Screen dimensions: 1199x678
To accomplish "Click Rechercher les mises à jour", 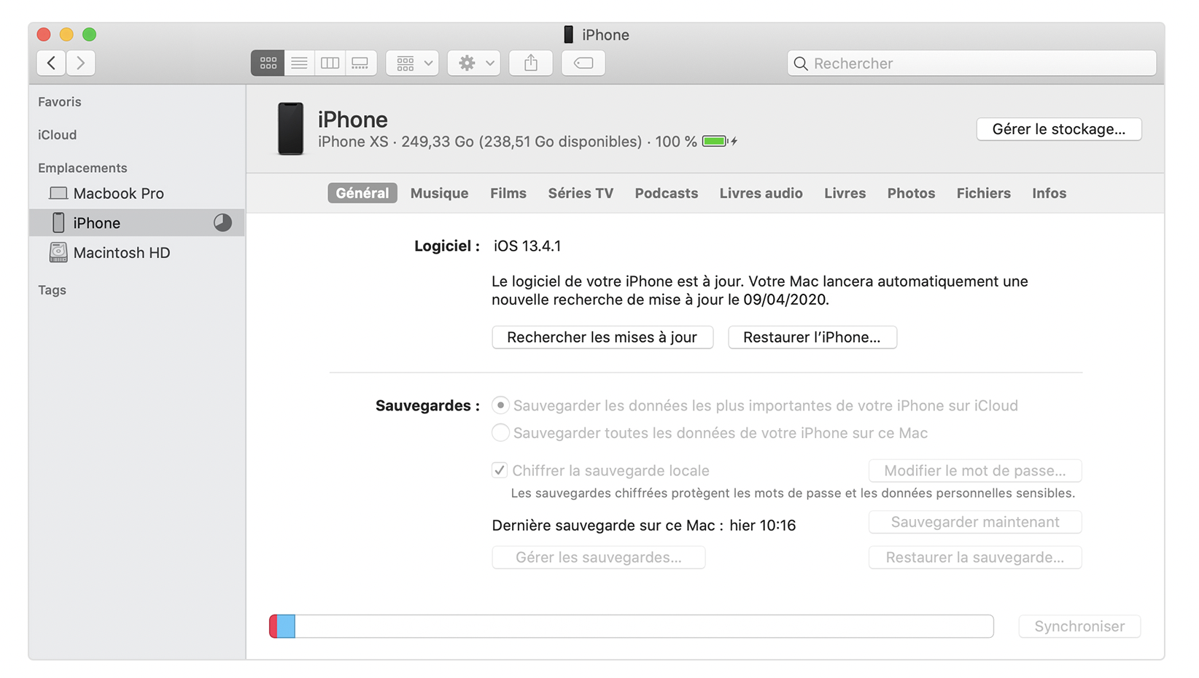I will (x=602, y=338).
